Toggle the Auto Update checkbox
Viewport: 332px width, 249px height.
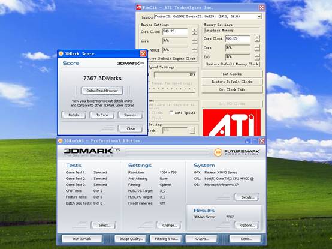tap(171, 113)
